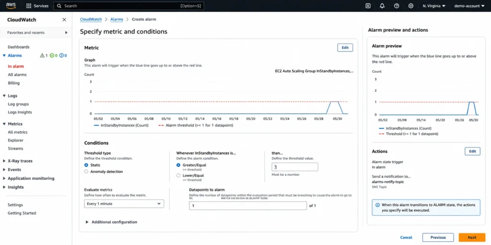The width and height of the screenshot is (491, 245).
Task: Click the Edit button in the Metric panel
Action: click(345, 47)
